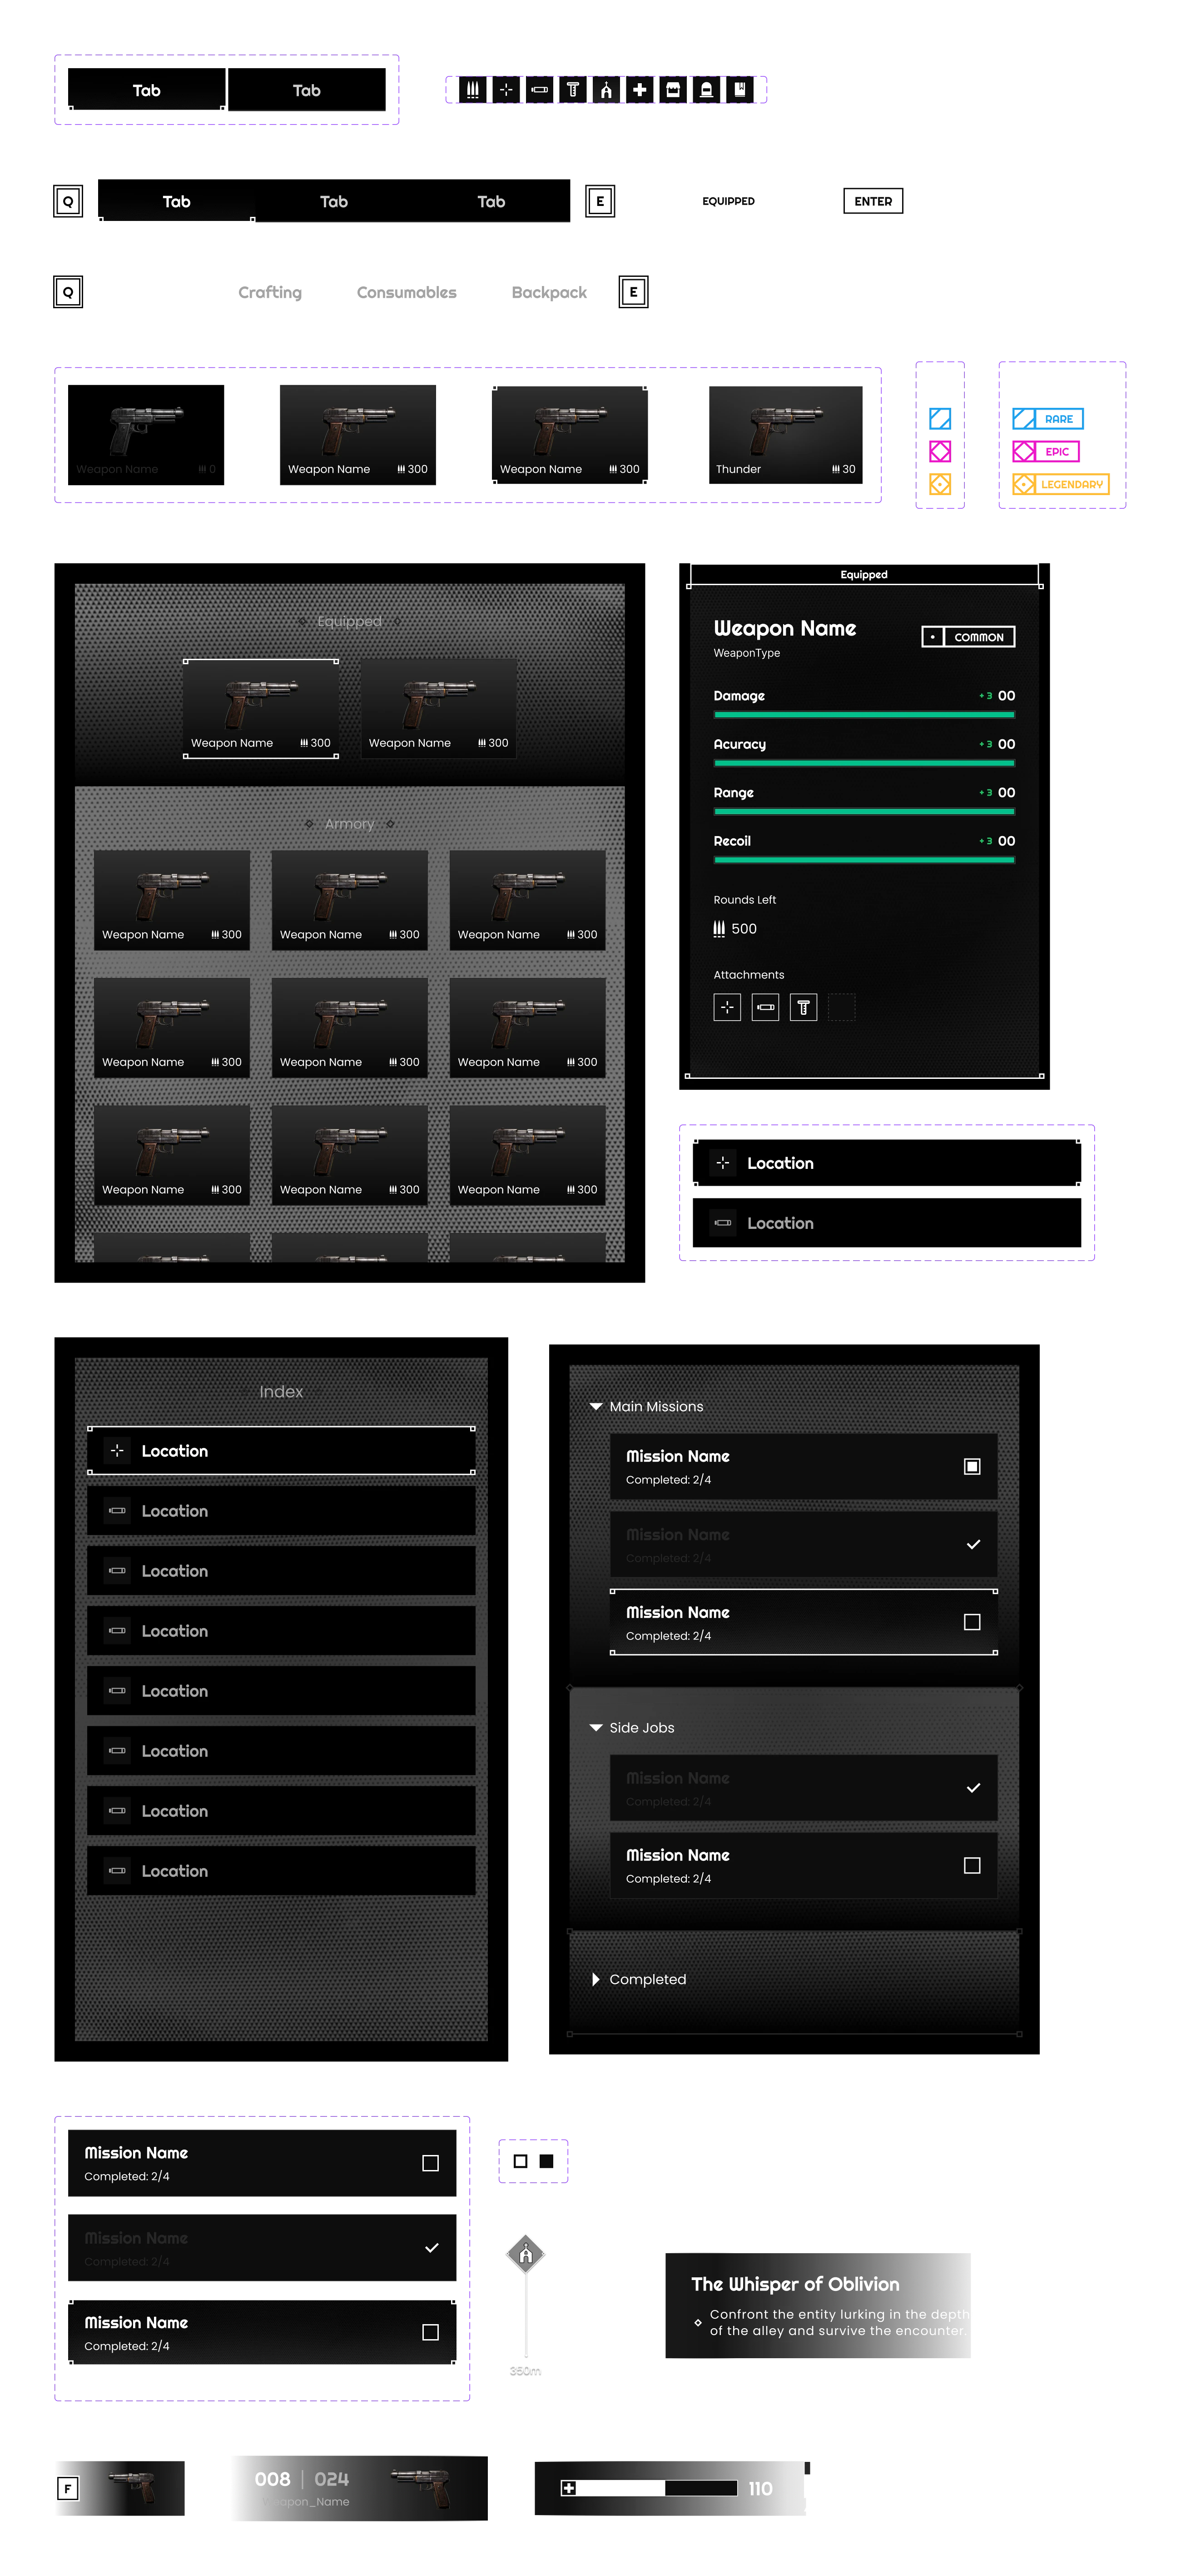Select the tombstone icon in the icon strip
The image size is (1181, 2576).
(706, 90)
